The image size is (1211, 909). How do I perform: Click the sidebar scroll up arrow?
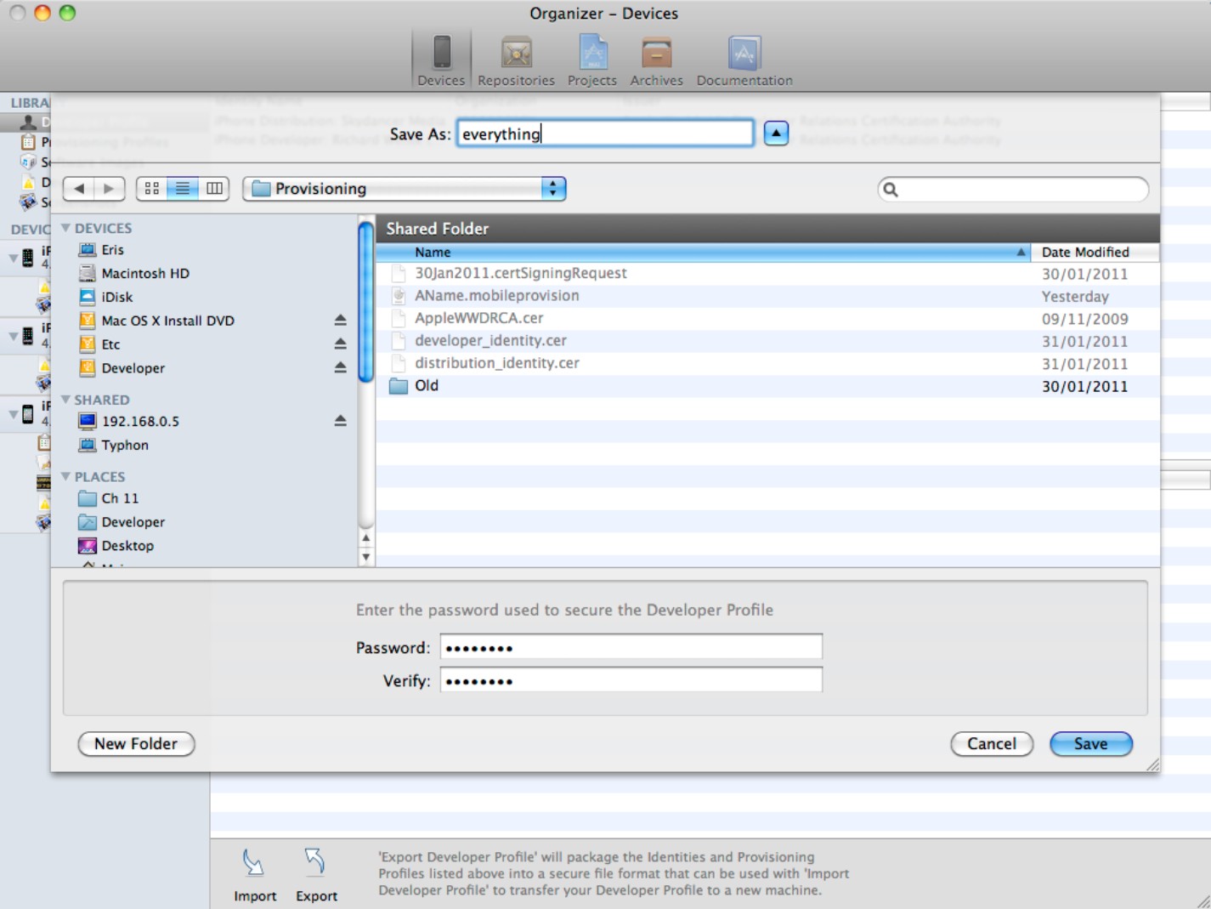[366, 538]
